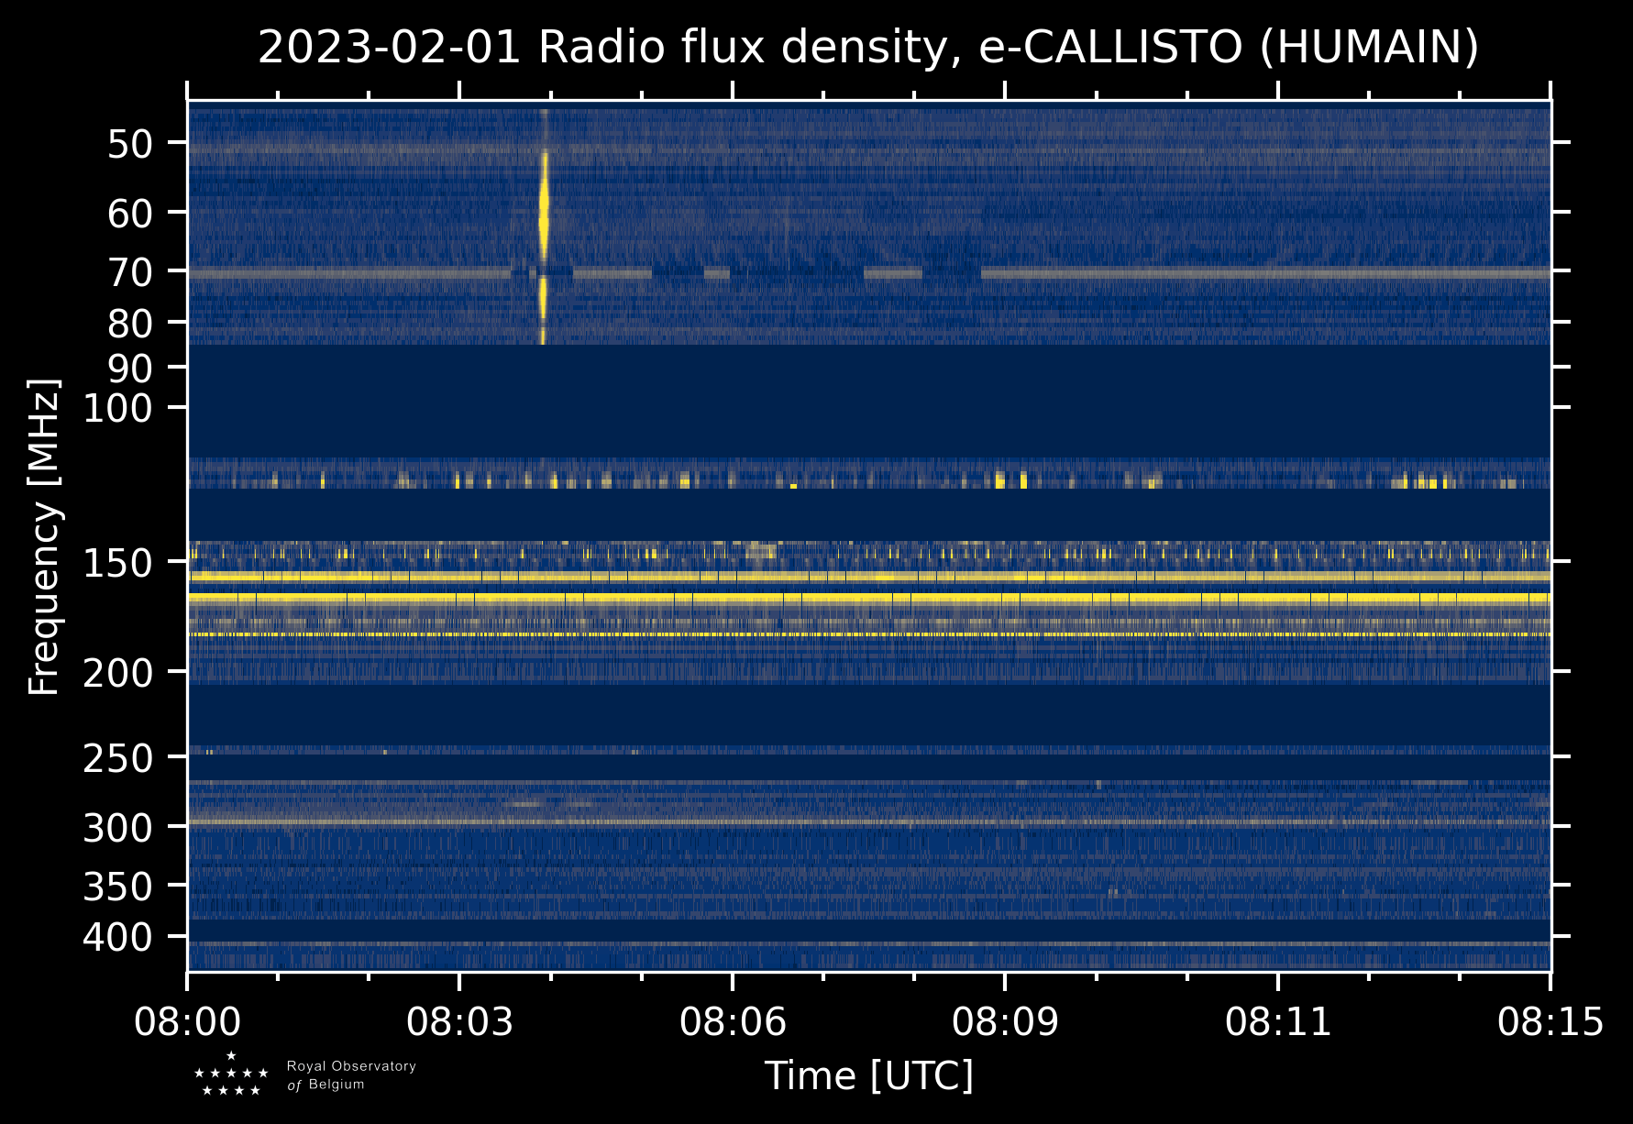Click the Frequency [MHz] axis label
This screenshot has width=1633, height=1124.
coord(44,537)
